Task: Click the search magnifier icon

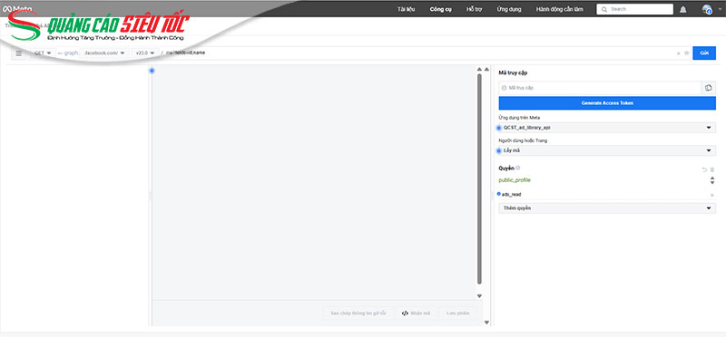Action: pyautogui.click(x=604, y=9)
